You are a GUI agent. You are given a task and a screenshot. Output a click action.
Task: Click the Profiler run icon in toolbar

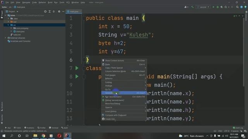[226, 7]
